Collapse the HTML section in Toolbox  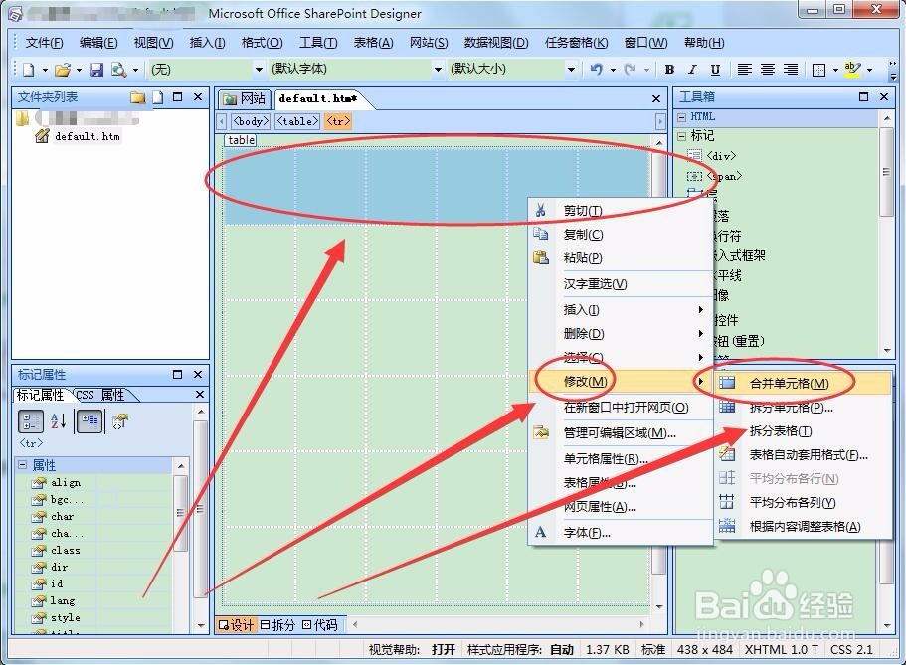(x=682, y=117)
